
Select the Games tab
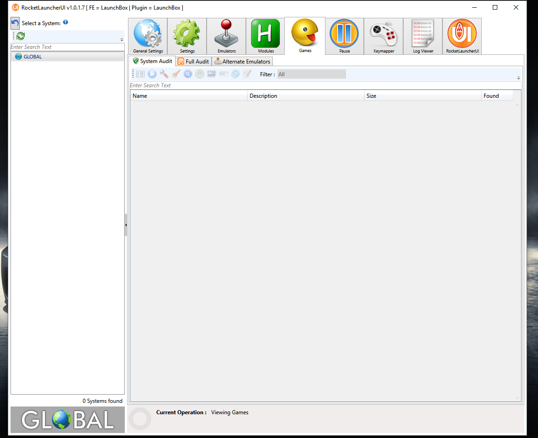[x=305, y=36]
